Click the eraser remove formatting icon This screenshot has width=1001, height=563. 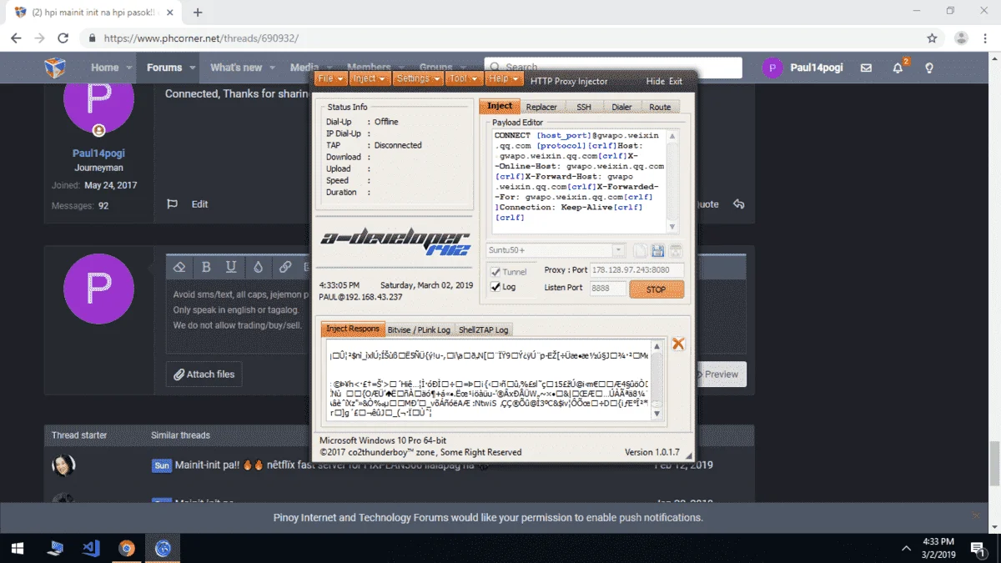pos(179,267)
